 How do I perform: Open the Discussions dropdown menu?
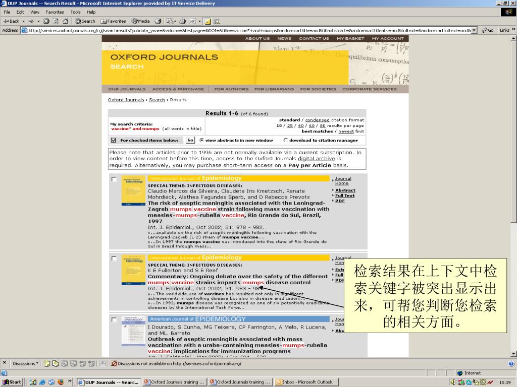[25, 363]
